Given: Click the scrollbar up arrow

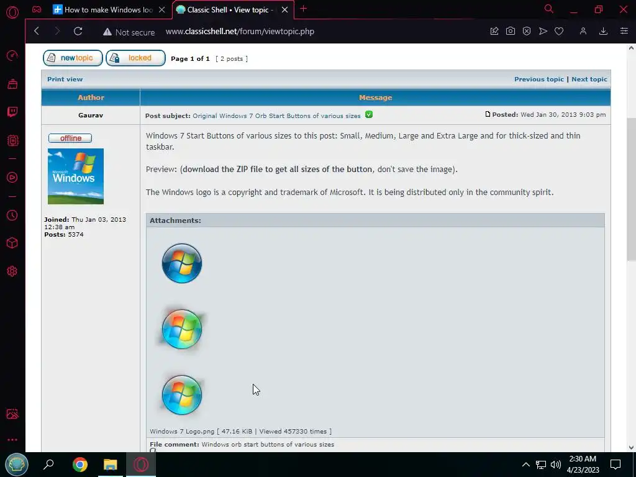Looking at the screenshot, I should (631, 48).
